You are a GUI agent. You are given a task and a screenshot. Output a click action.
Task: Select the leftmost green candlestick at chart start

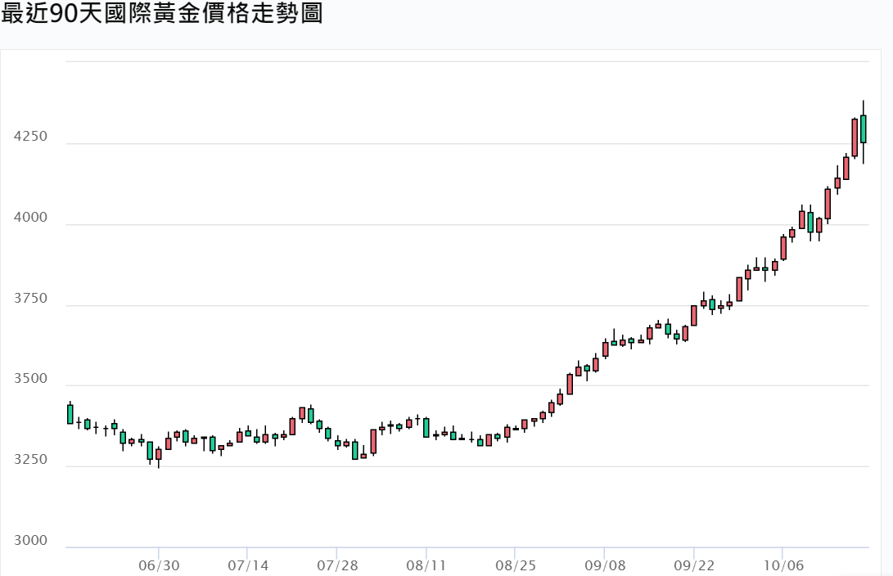(70, 414)
